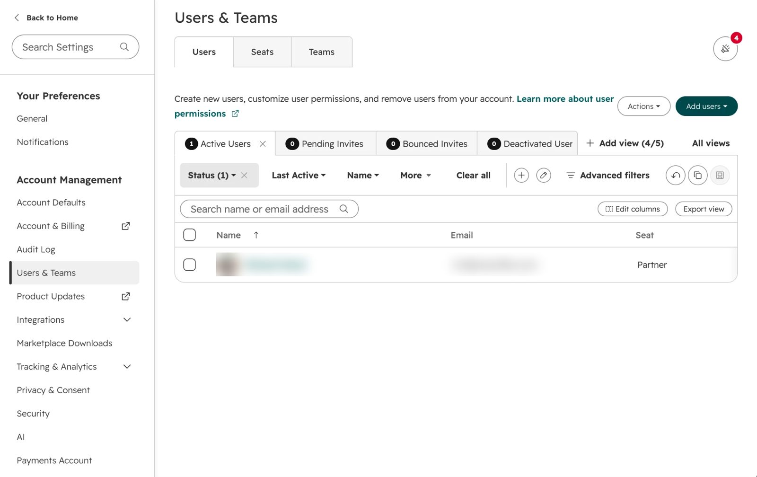Screen dimensions: 757x477
Task: Click the magnifier icon in Search Settings
Action: tap(124, 47)
